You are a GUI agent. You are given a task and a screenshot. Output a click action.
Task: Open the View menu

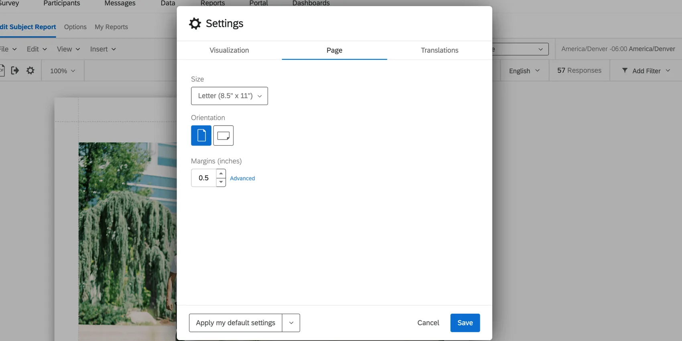point(68,49)
